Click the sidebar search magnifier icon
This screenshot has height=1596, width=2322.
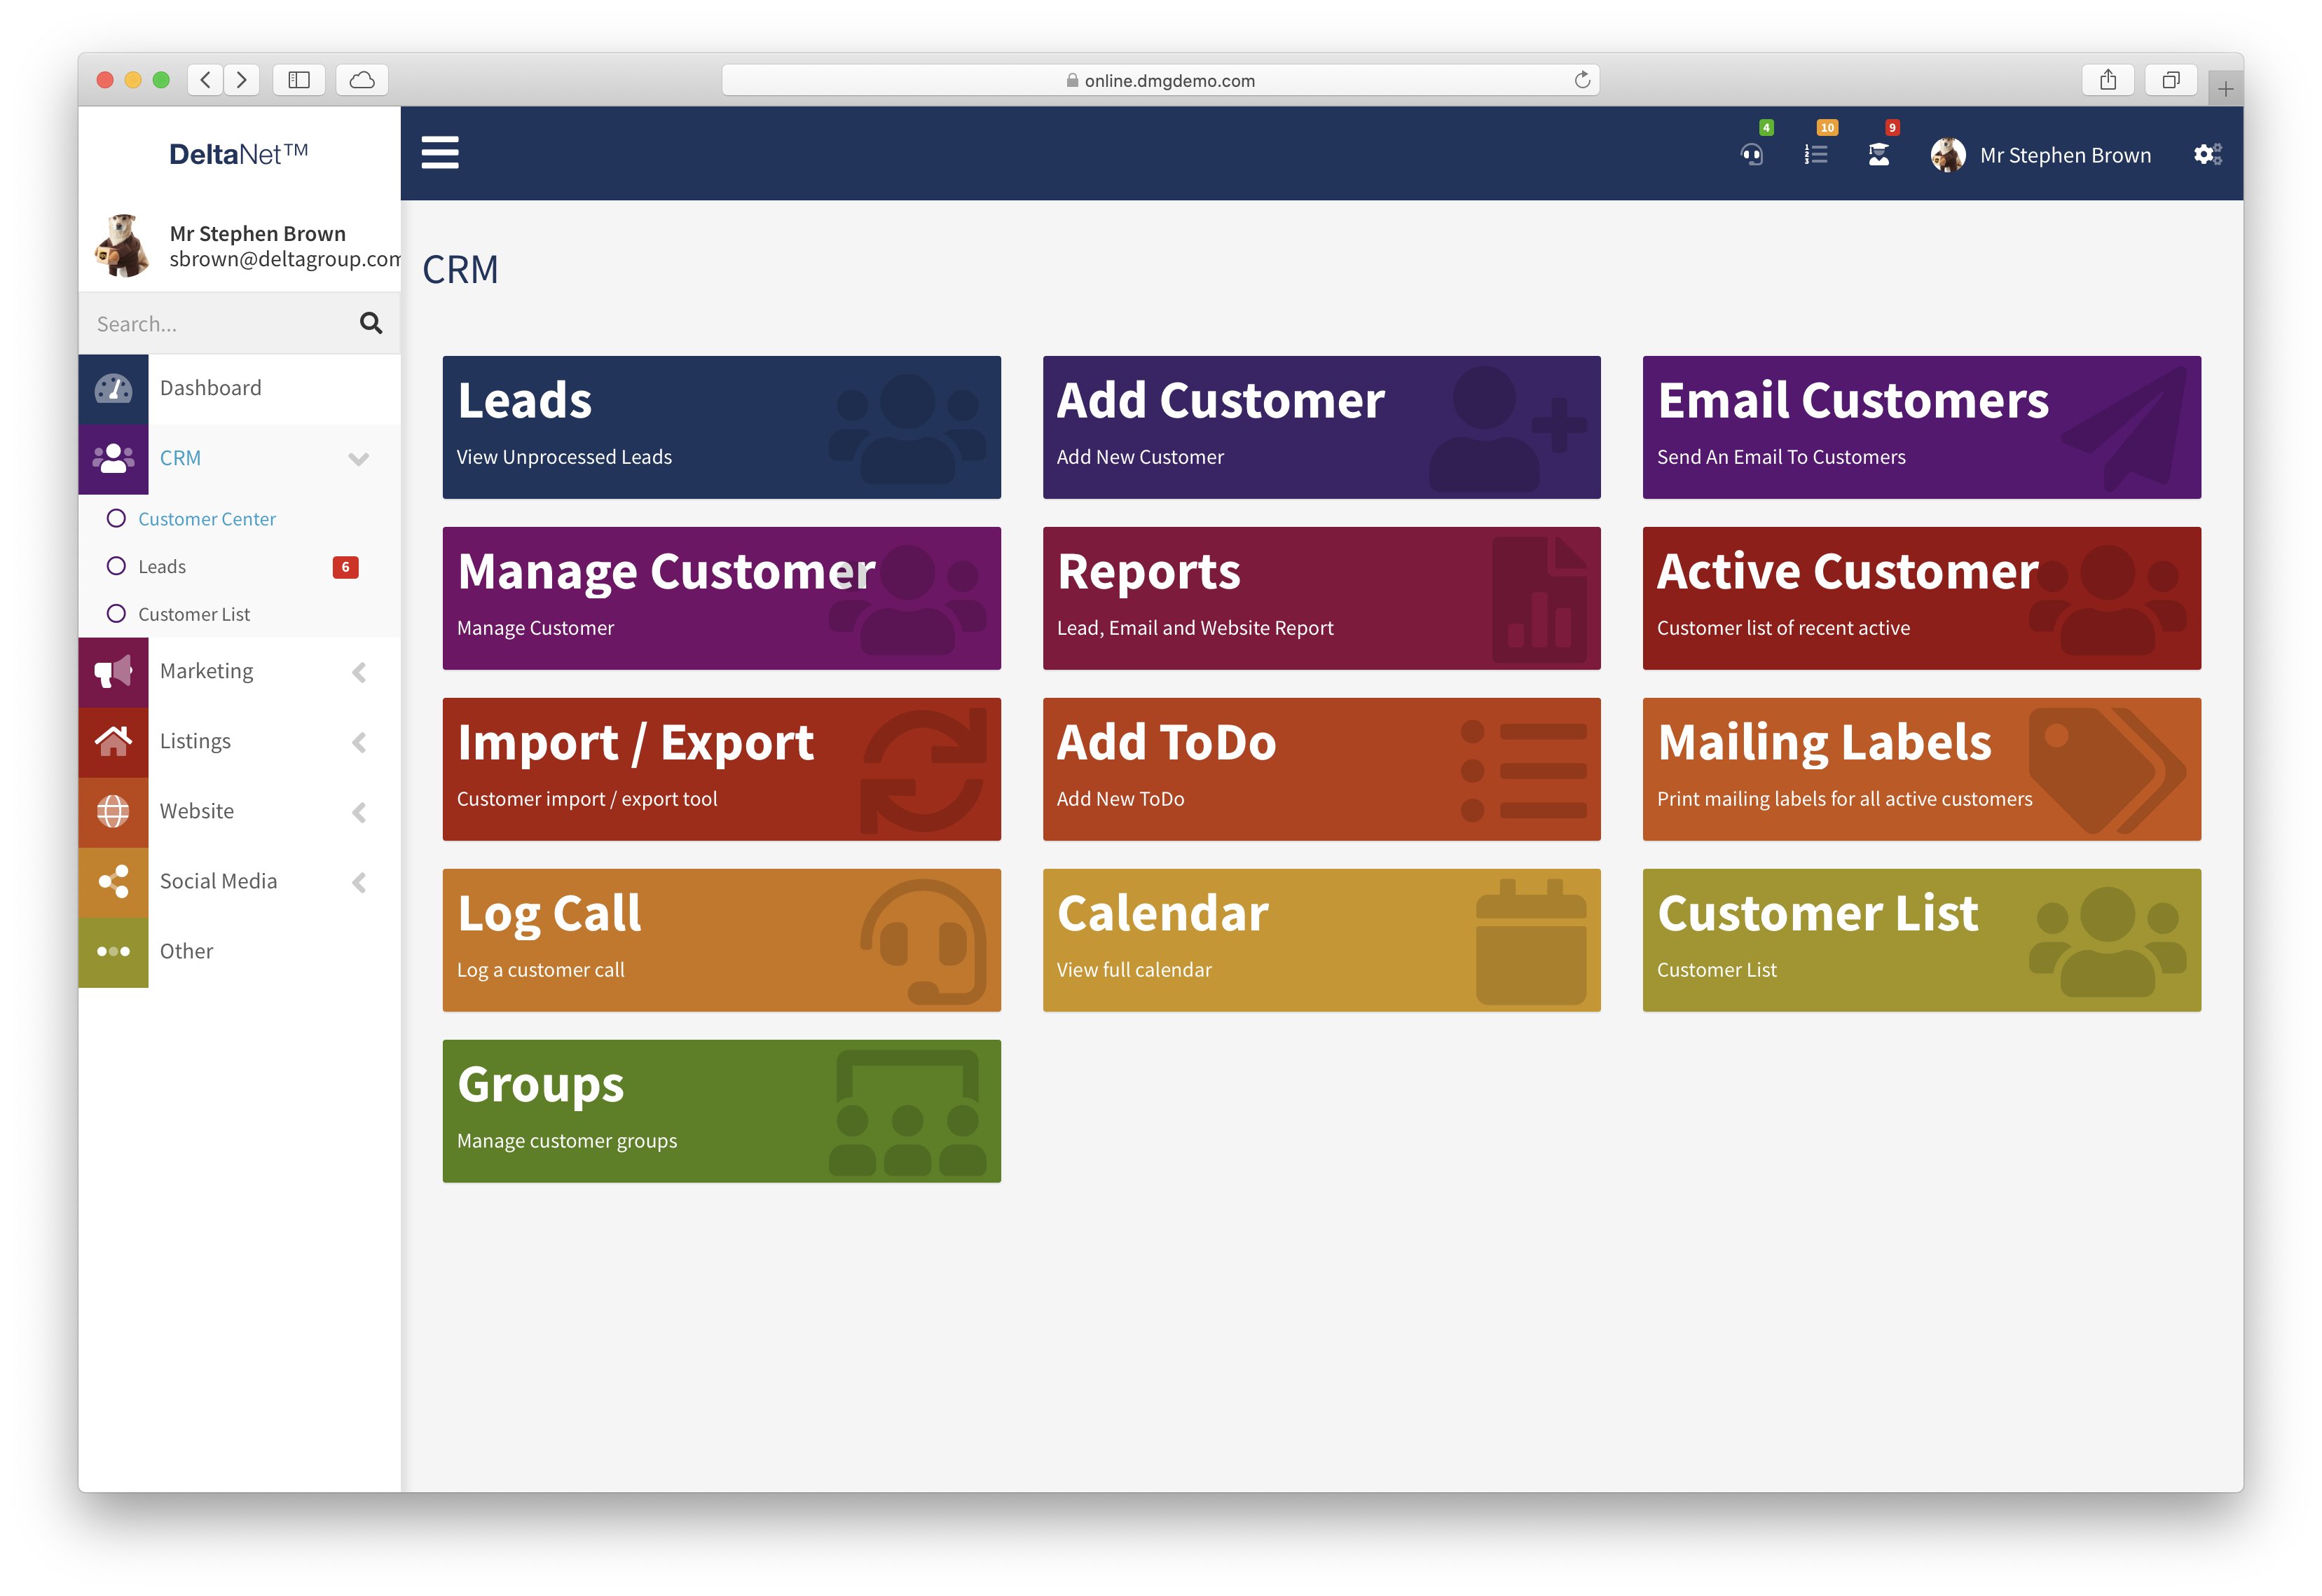(371, 323)
